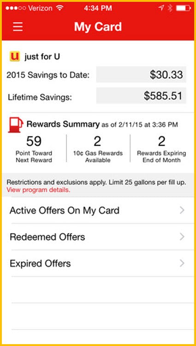The height and width of the screenshot is (346, 196).
Task: Open the View program details link
Action: point(38,190)
